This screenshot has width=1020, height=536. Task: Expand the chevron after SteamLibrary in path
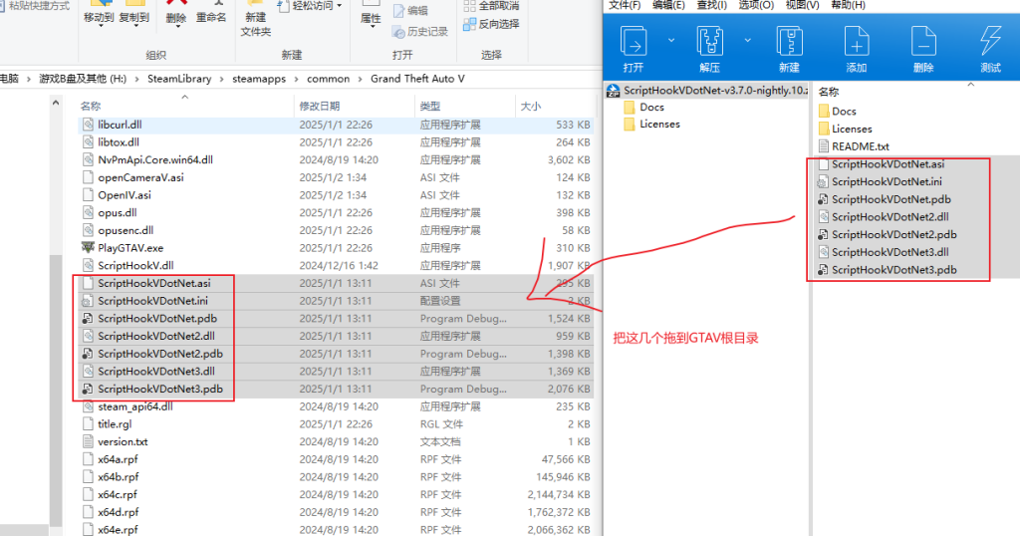tap(222, 79)
